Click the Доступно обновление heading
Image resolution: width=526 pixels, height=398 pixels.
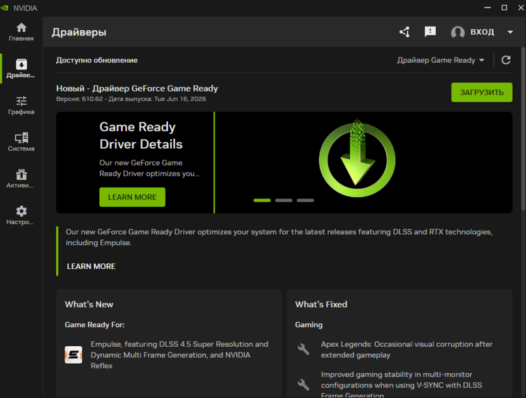(x=97, y=60)
